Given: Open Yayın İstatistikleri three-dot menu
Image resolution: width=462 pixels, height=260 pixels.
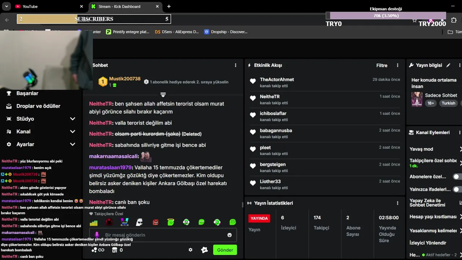Looking at the screenshot, I should pos(398,203).
